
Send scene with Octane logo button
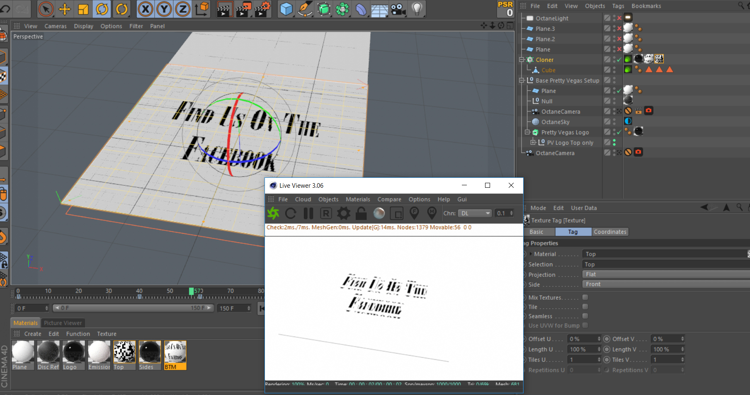click(x=273, y=213)
